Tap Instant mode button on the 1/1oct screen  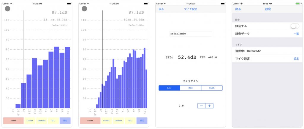[x=42, y=121]
